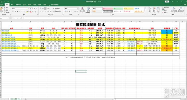Screen dimensions: 187x100
Task: Apply the green Good cell style
Action: pos(118,9)
